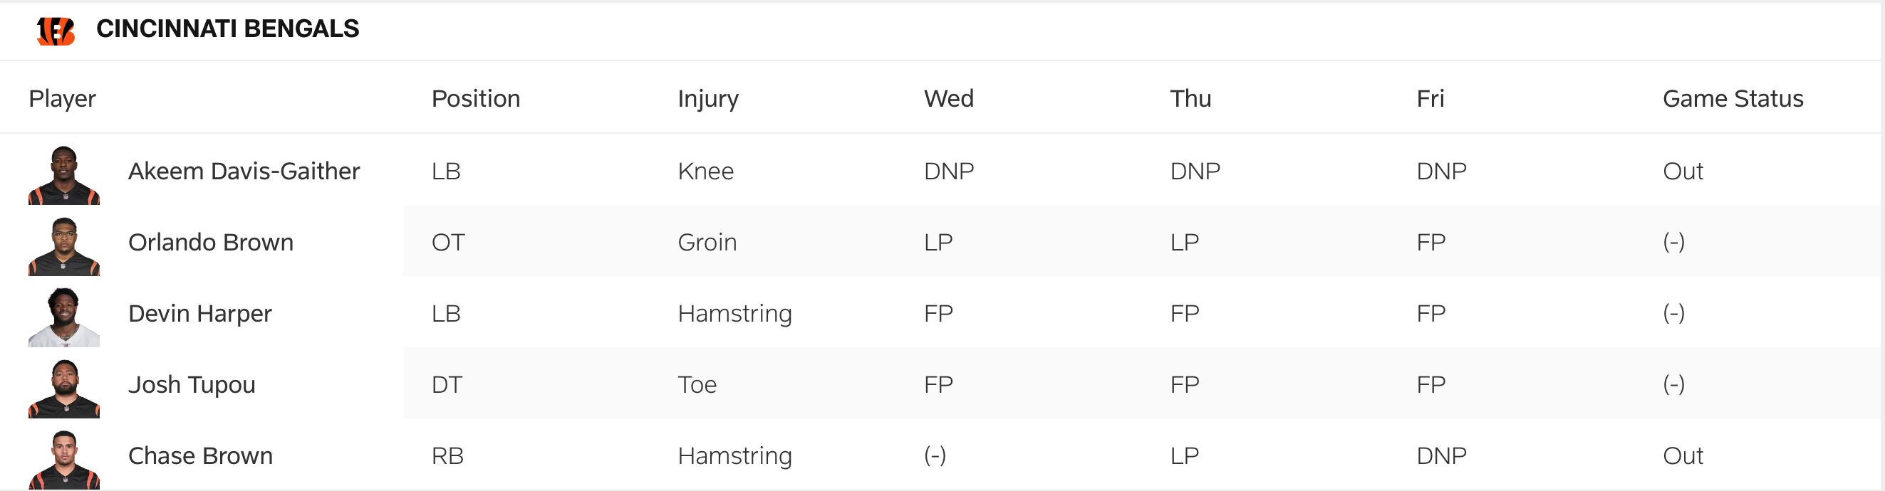The width and height of the screenshot is (1885, 491).
Task: Click the Cincinnati Bengals team logo
Action: pyautogui.click(x=56, y=31)
